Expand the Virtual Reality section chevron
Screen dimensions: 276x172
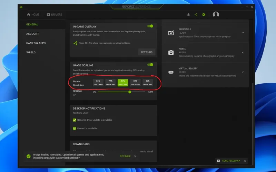point(243,72)
